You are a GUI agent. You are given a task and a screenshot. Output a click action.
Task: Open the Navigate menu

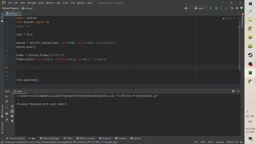pyautogui.click(x=32, y=3)
